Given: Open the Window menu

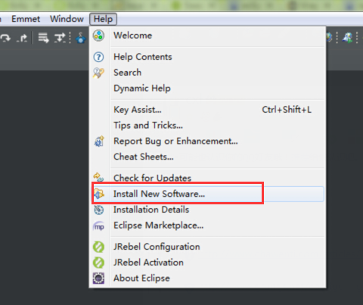Looking at the screenshot, I should click(67, 19).
